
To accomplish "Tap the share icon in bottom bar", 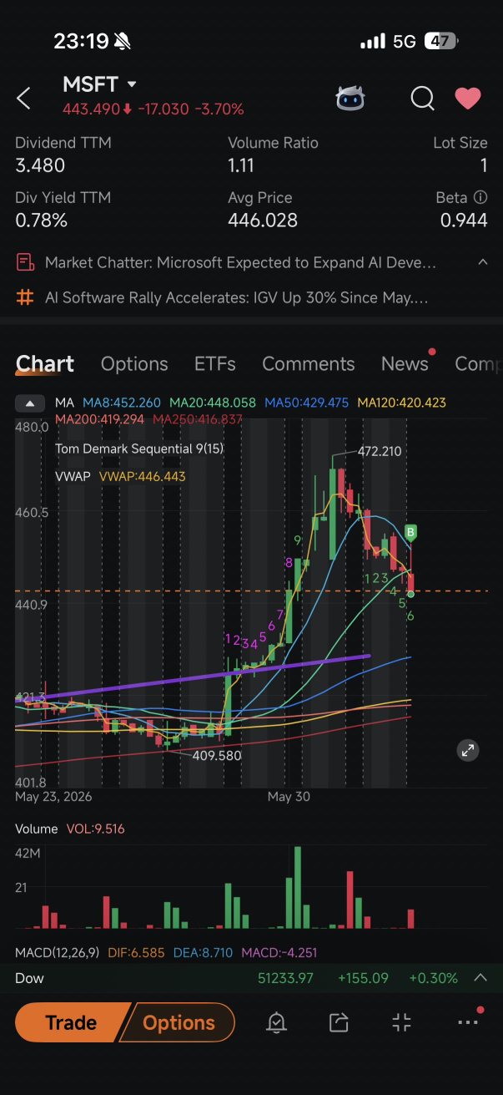I will (339, 1022).
